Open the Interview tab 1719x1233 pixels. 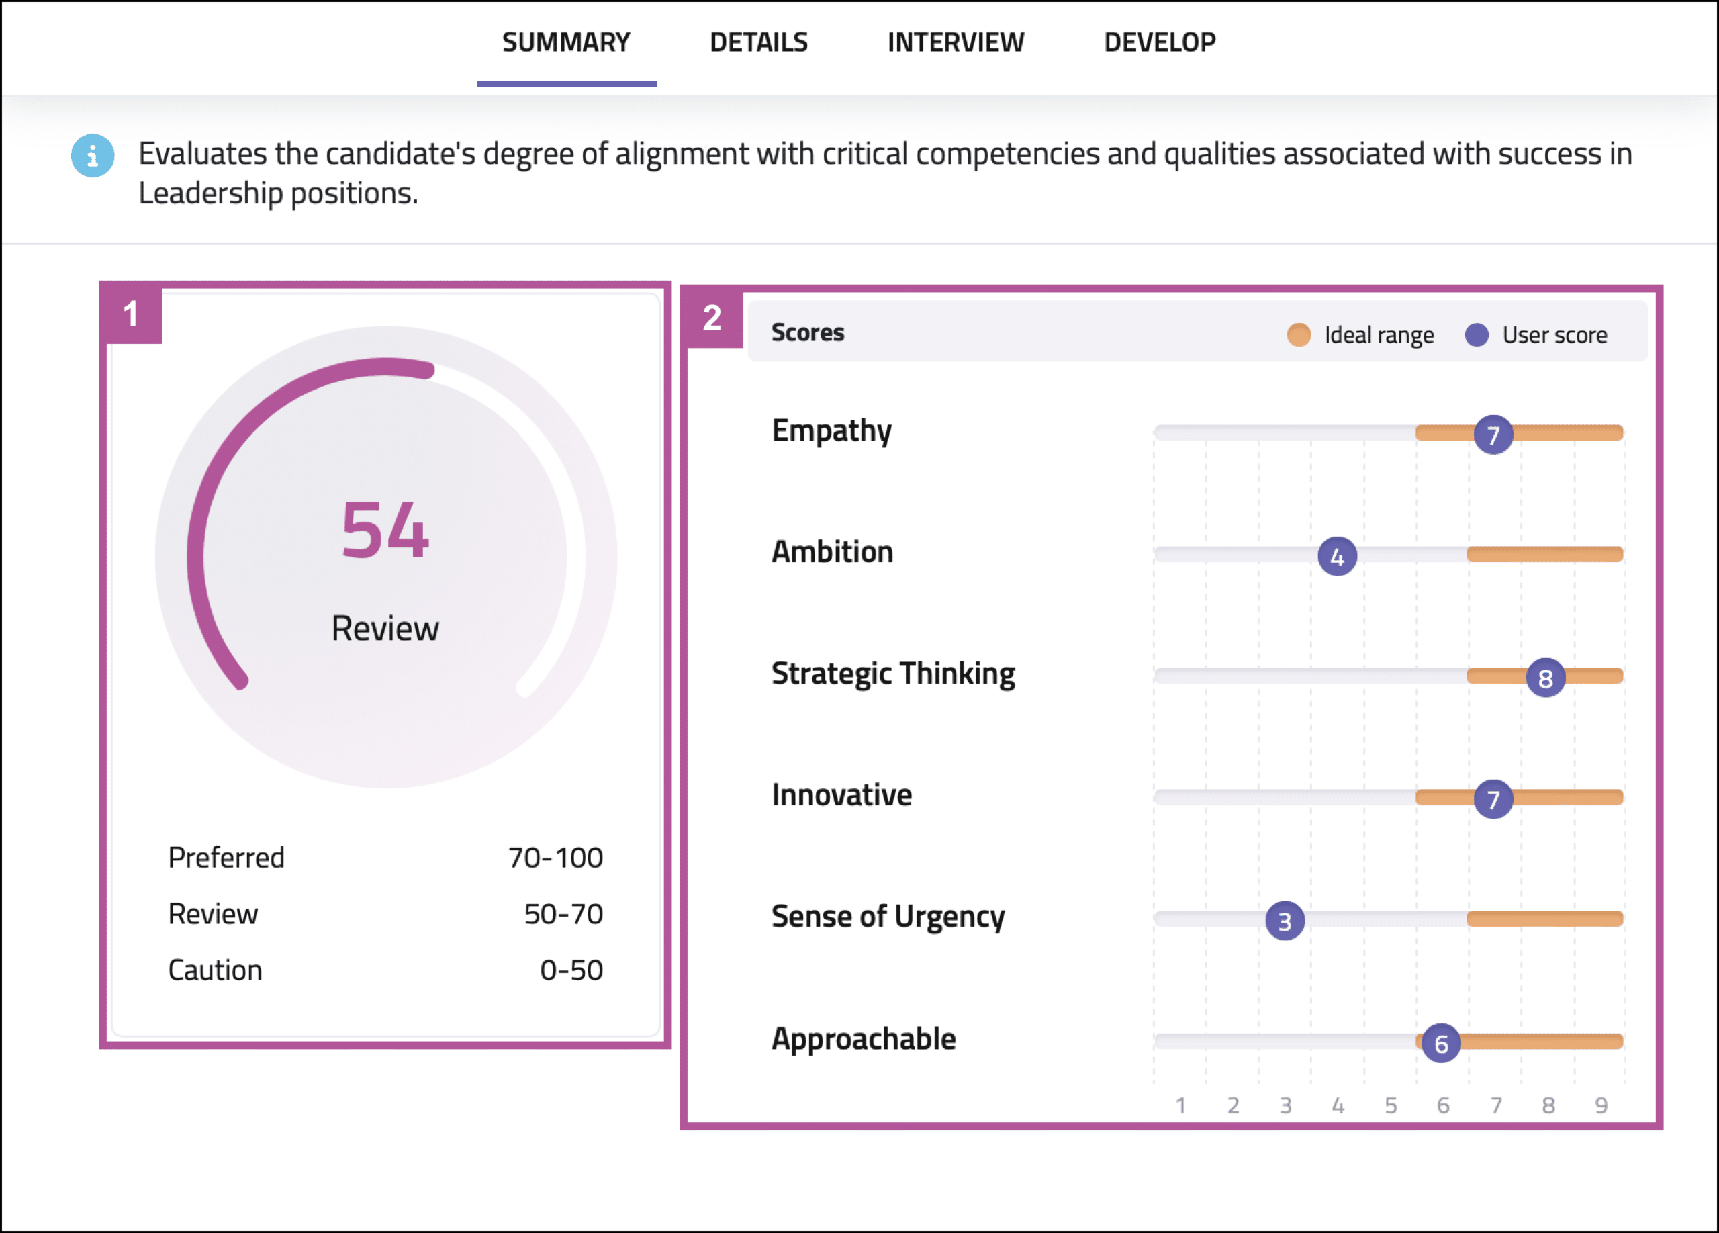pos(955,42)
